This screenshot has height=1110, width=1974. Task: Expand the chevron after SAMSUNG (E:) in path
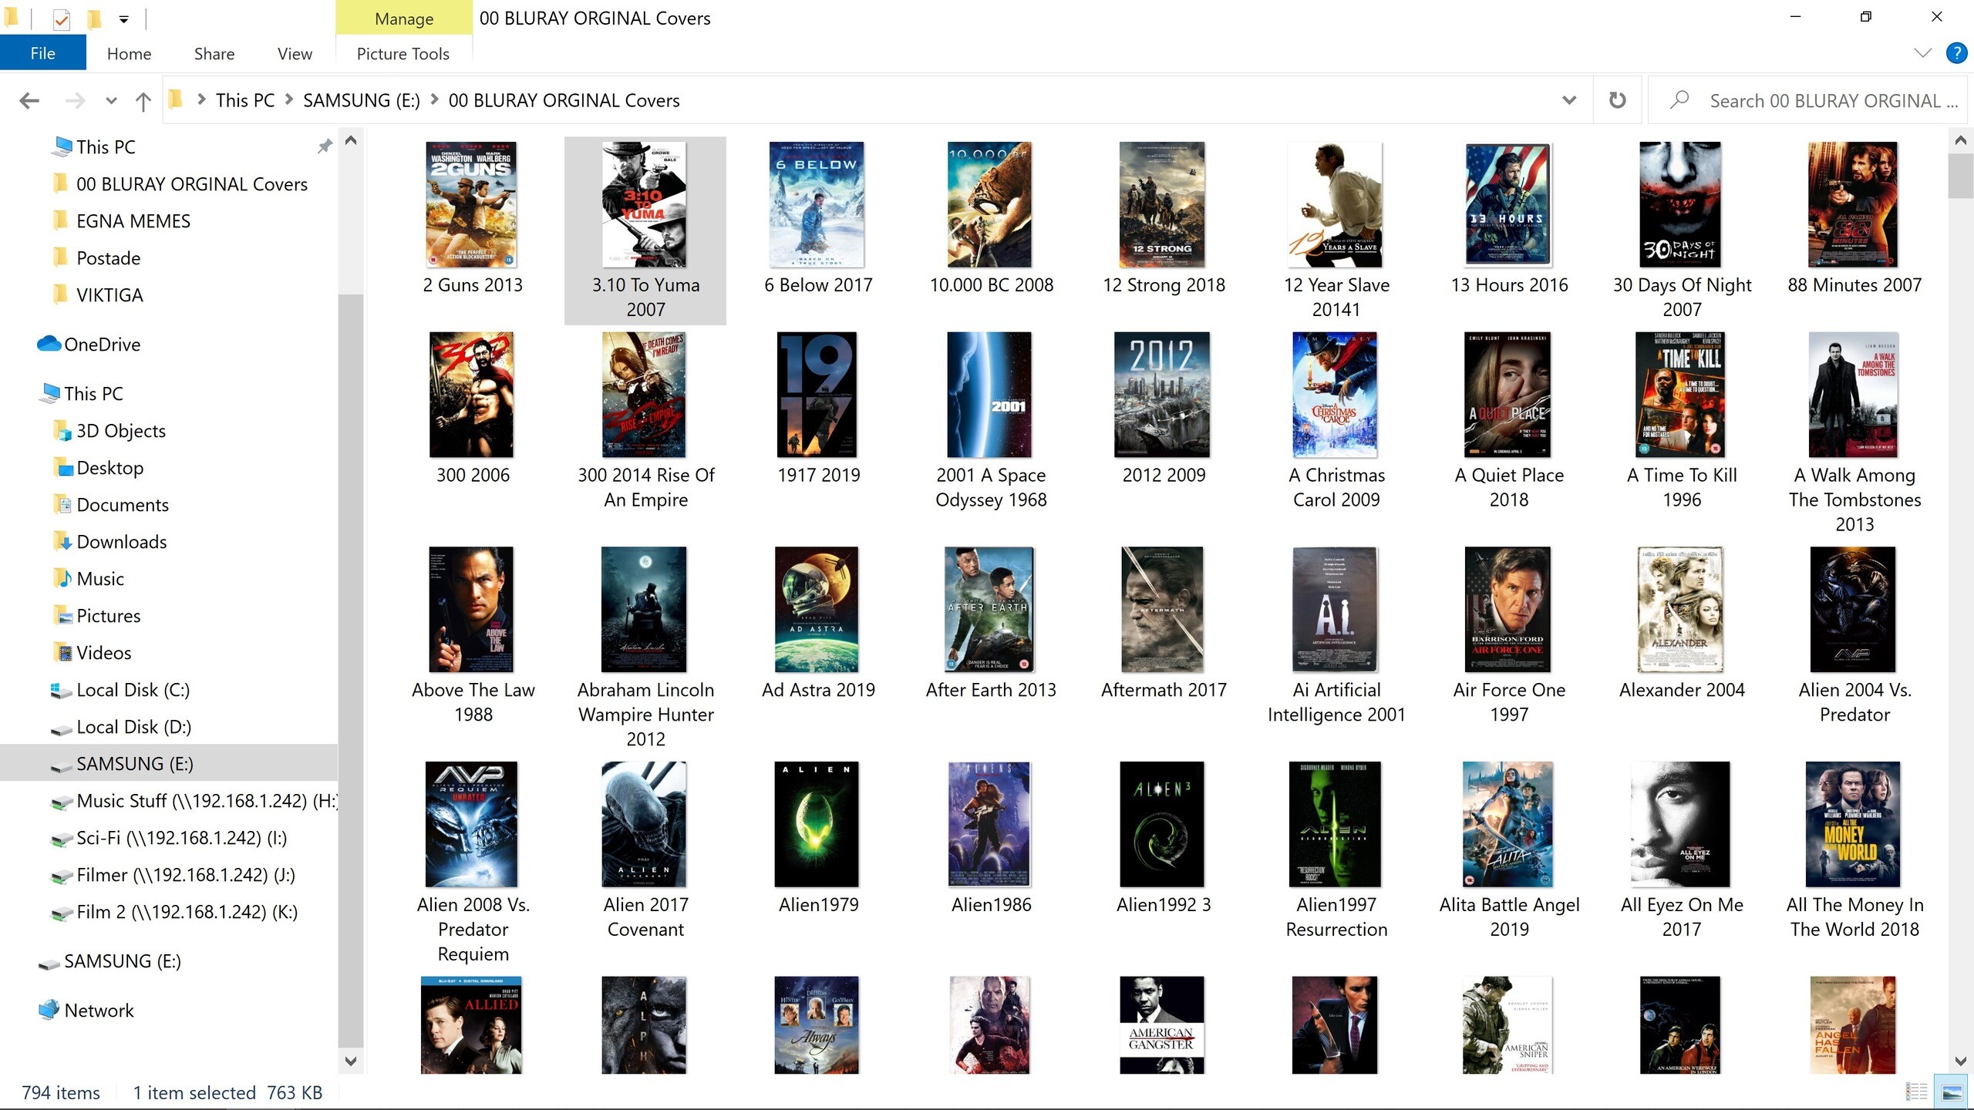point(434,100)
